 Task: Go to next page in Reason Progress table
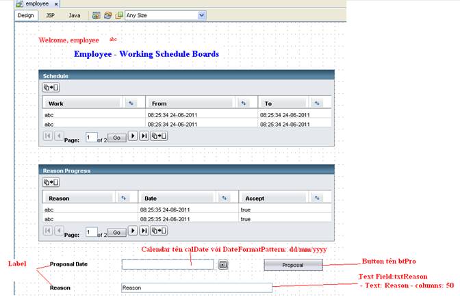click(x=133, y=231)
